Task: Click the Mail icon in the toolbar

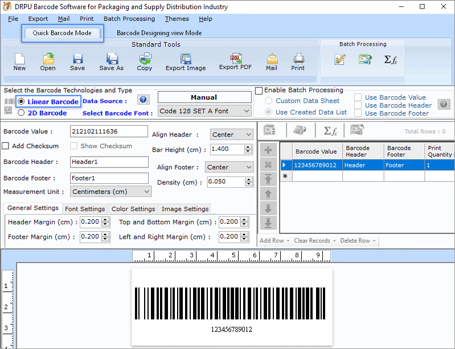Action: coord(272,59)
